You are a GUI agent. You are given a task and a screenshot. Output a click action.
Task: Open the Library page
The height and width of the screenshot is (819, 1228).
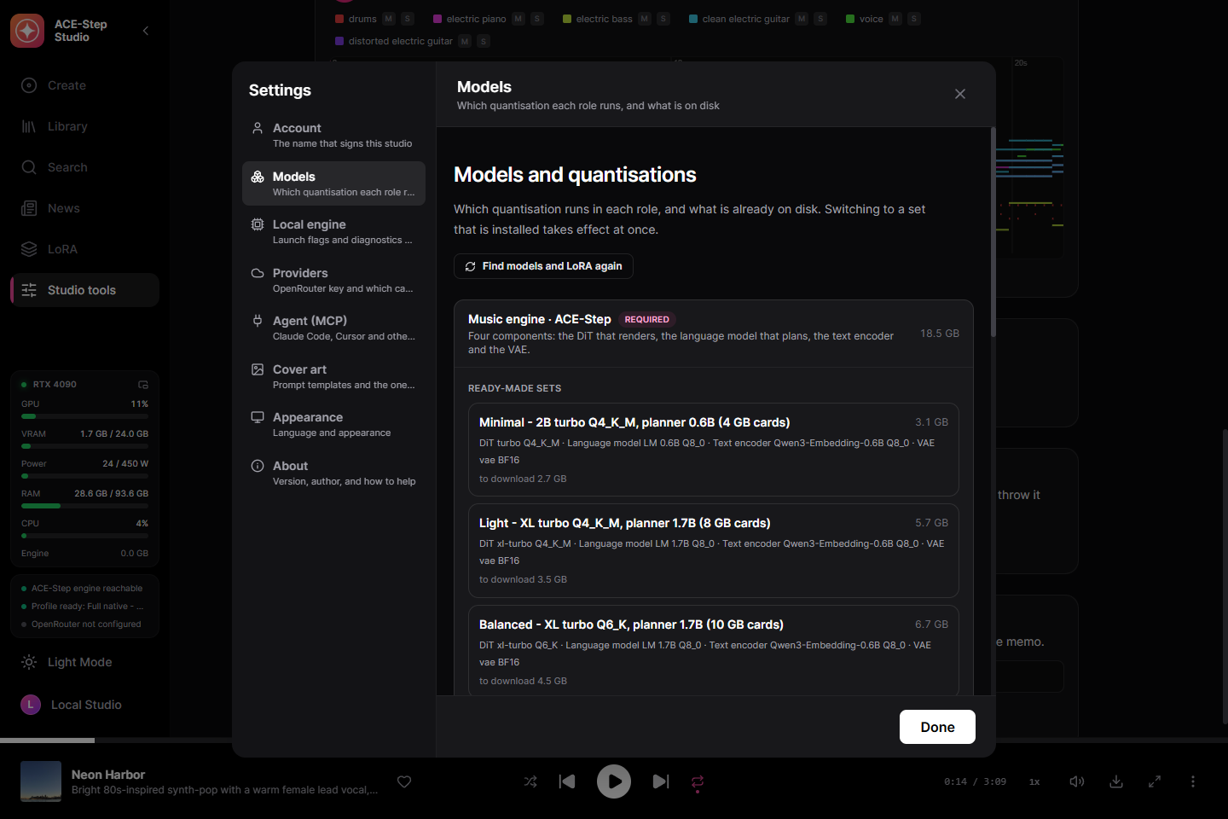(x=84, y=126)
